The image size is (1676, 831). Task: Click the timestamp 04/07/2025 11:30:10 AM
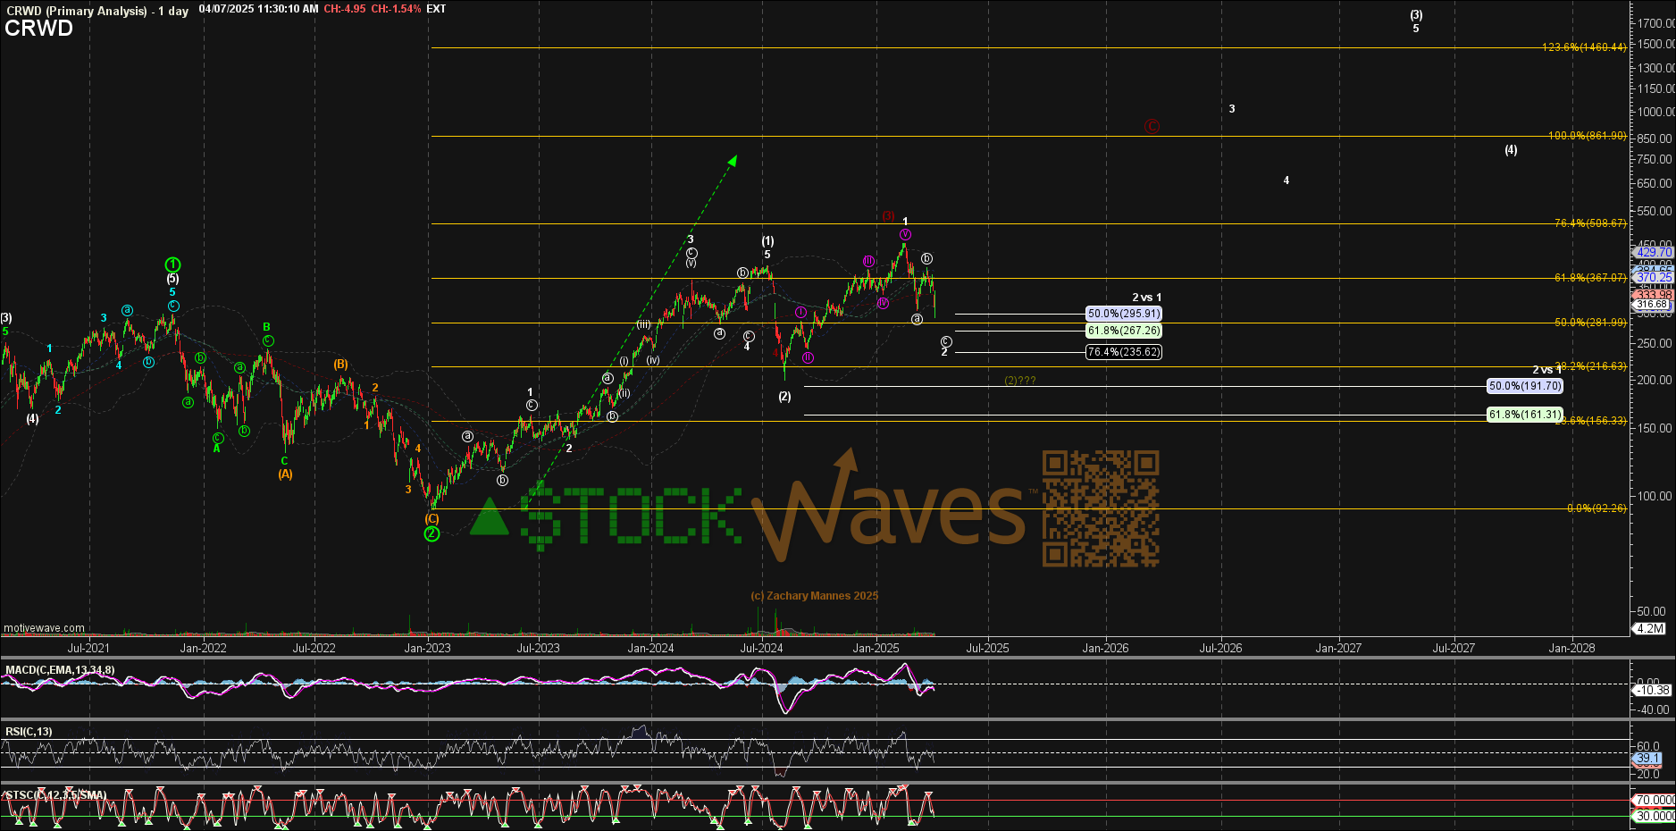coord(258,9)
